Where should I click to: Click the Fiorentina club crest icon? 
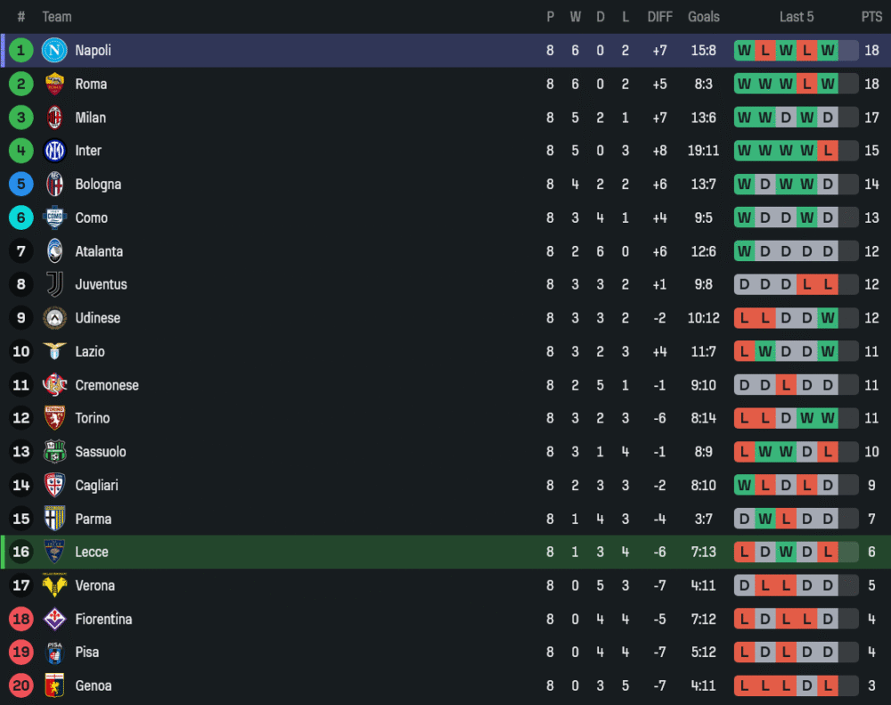coord(54,619)
